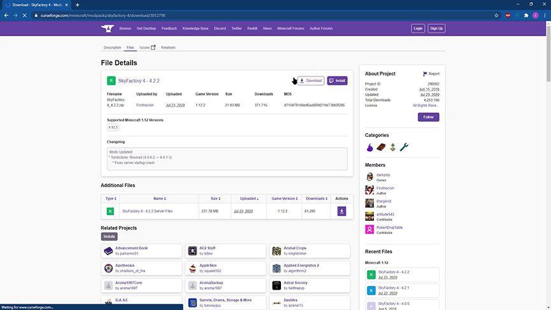Close the SkyFactory 4 browser tab
This screenshot has width=551, height=310.
pyautogui.click(x=66, y=5)
